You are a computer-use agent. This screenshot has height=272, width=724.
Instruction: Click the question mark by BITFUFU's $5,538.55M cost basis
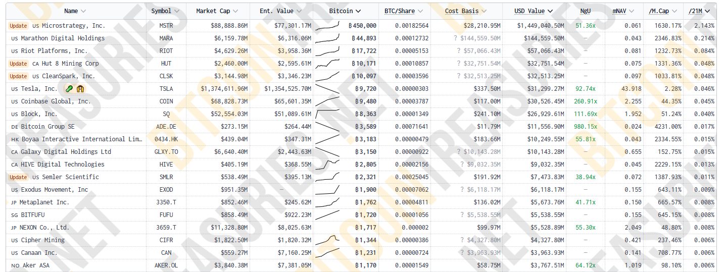coord(462,215)
